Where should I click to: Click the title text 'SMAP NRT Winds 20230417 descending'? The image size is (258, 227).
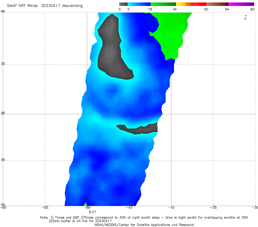pos(45,6)
